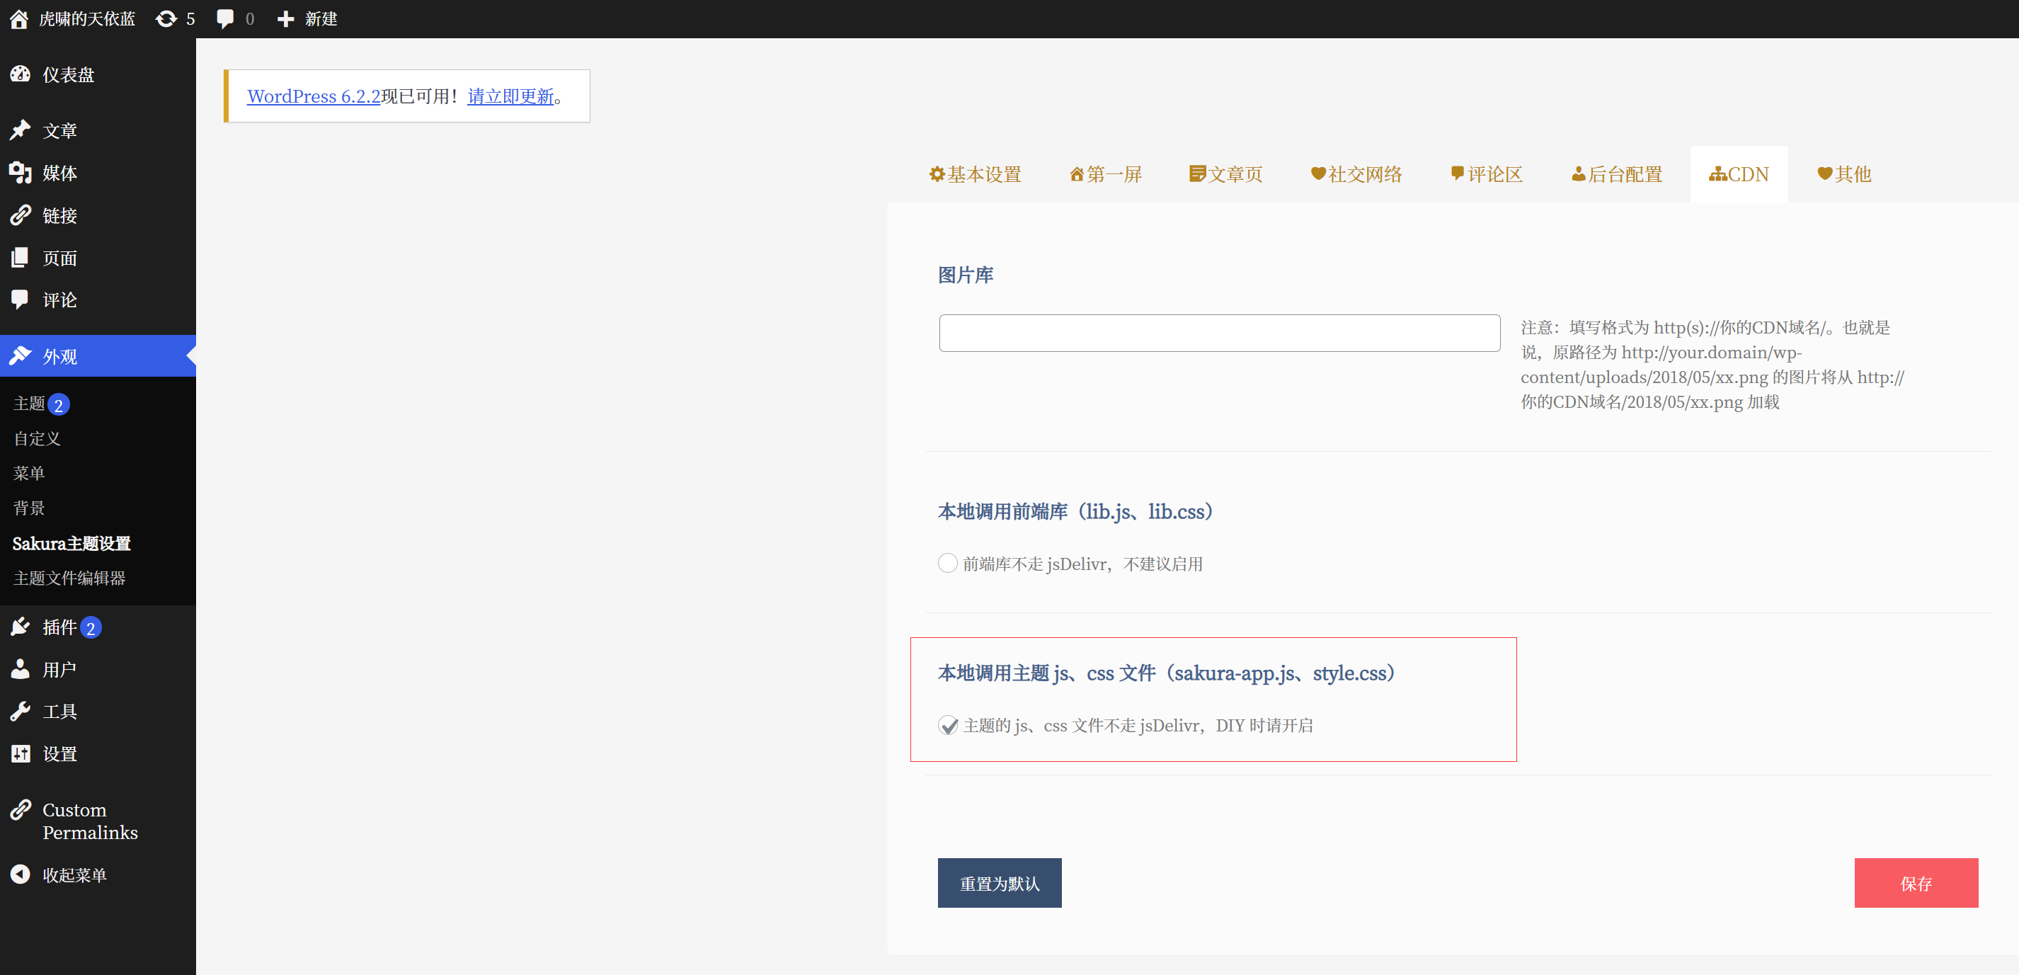Click the 图片库 section heading
This screenshot has width=2019, height=975.
(966, 275)
